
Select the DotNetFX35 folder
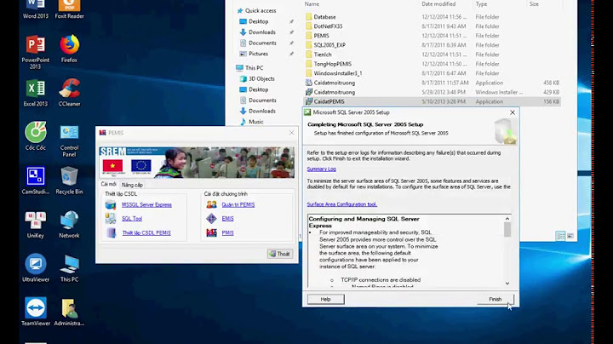(432, 26)
